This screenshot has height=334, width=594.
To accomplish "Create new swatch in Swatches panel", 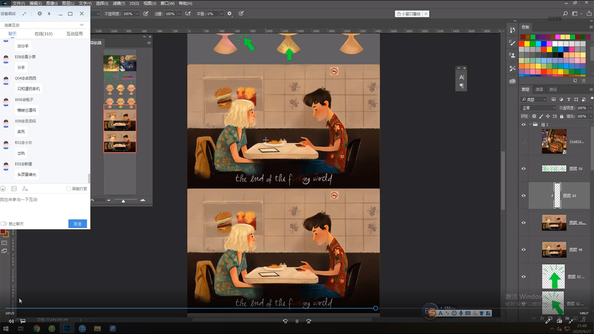I will click(x=575, y=81).
